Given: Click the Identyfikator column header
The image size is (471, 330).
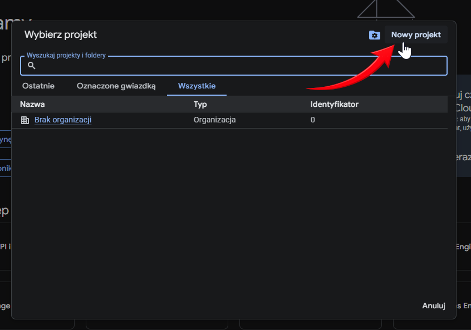Looking at the screenshot, I should (334, 104).
